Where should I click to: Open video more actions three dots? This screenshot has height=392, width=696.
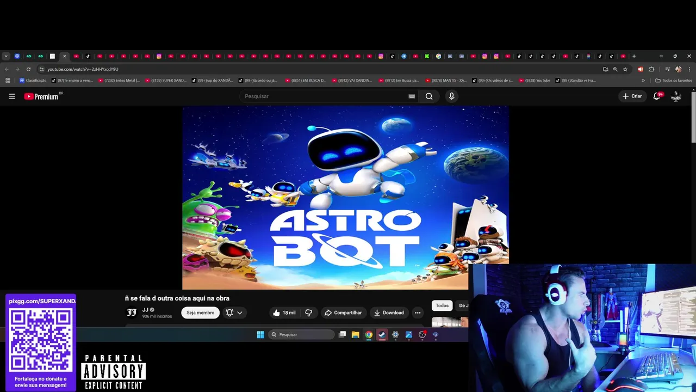[418, 313]
